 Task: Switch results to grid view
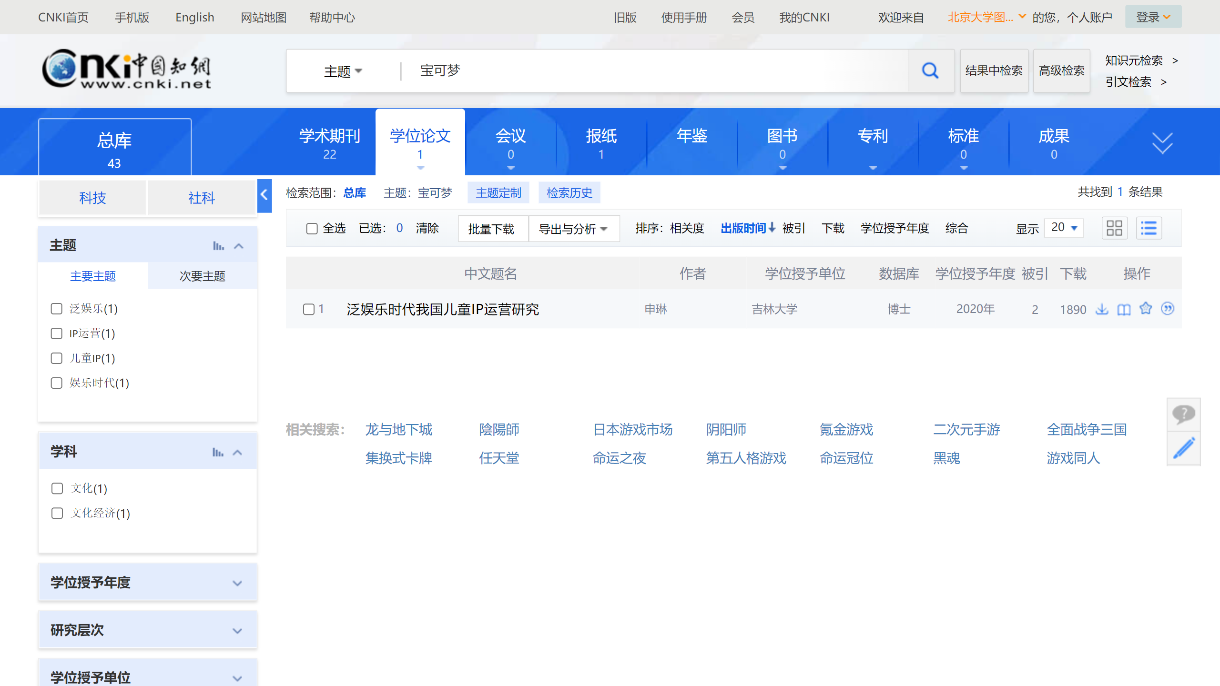point(1115,228)
